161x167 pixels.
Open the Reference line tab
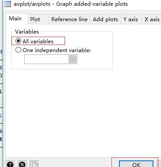(x=69, y=19)
